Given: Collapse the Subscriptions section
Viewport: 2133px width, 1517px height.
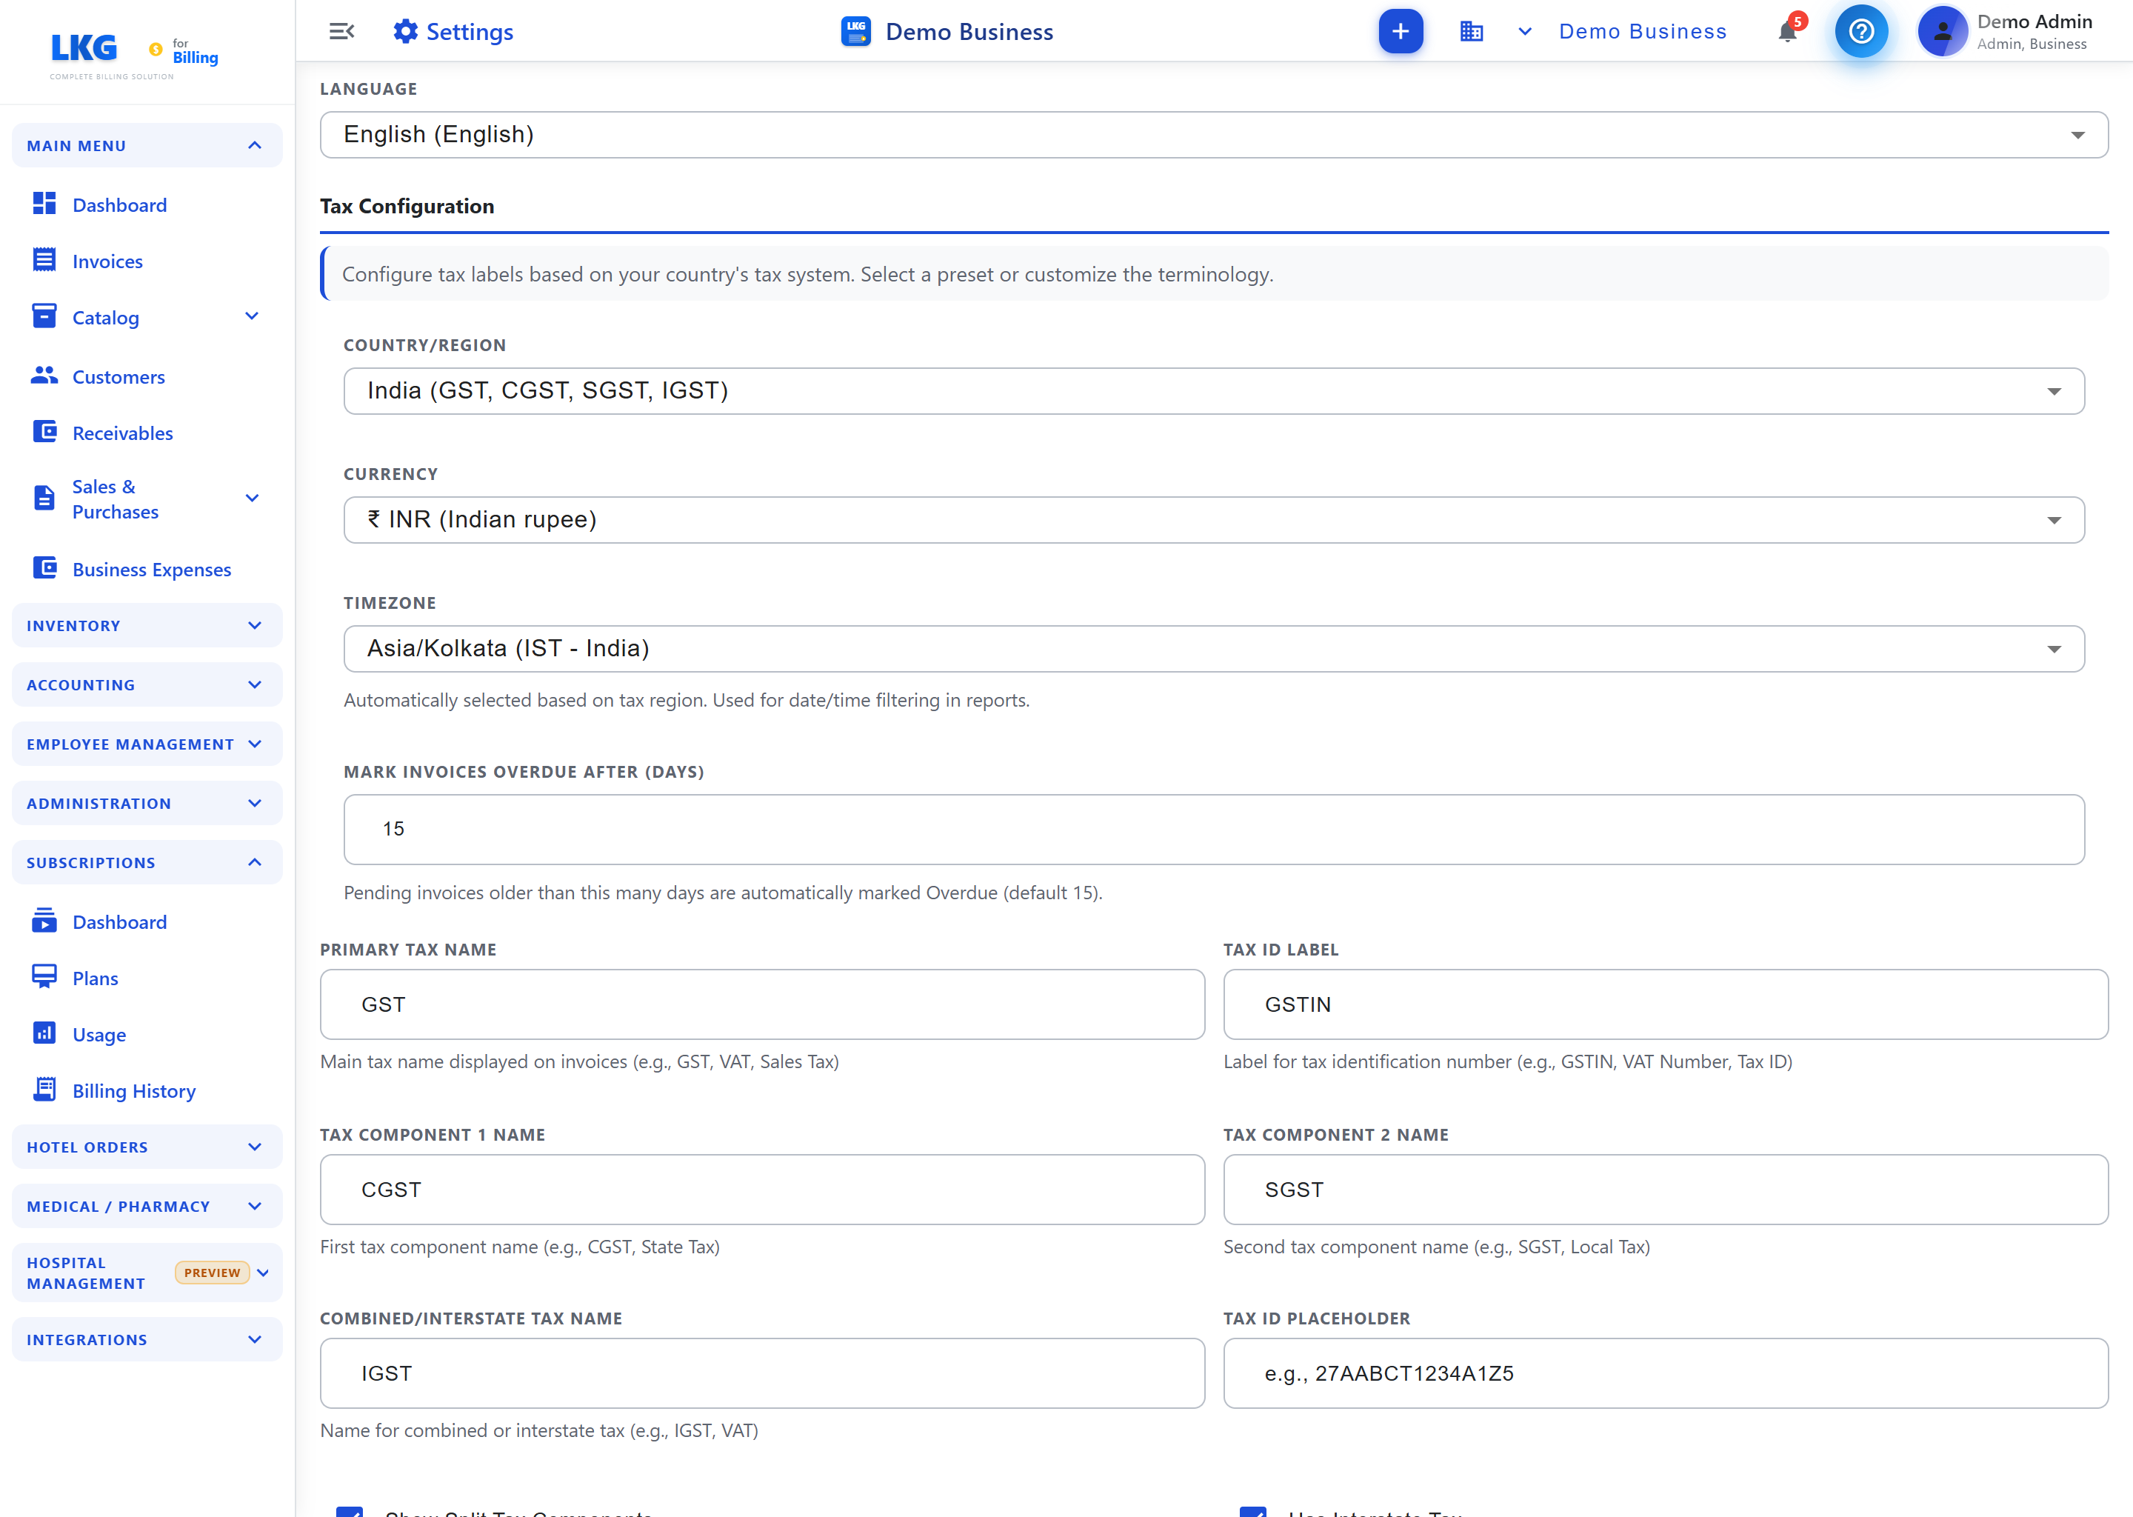Looking at the screenshot, I should (147, 862).
